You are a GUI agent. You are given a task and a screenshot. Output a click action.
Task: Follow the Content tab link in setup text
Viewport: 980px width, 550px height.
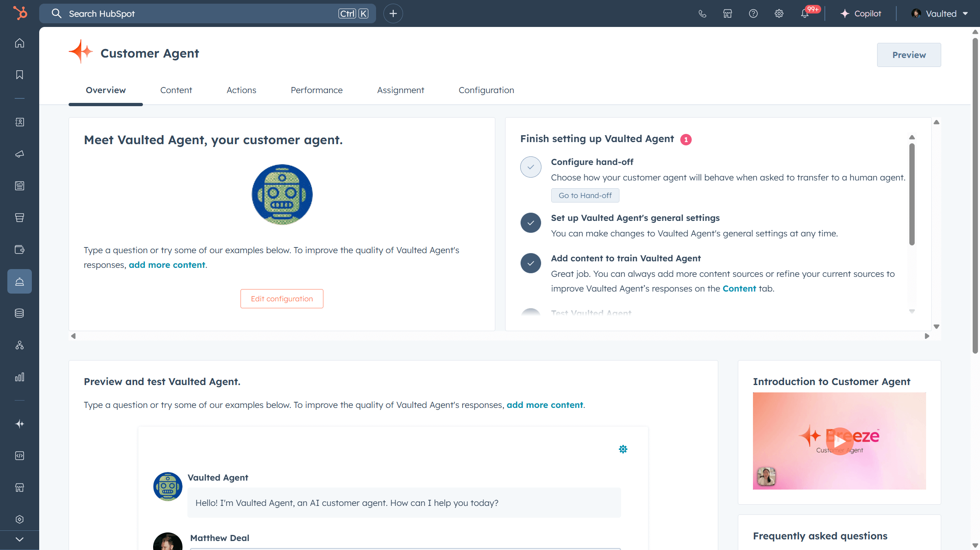(x=739, y=289)
